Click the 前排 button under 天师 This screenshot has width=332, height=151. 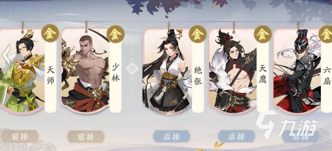(x=20, y=136)
